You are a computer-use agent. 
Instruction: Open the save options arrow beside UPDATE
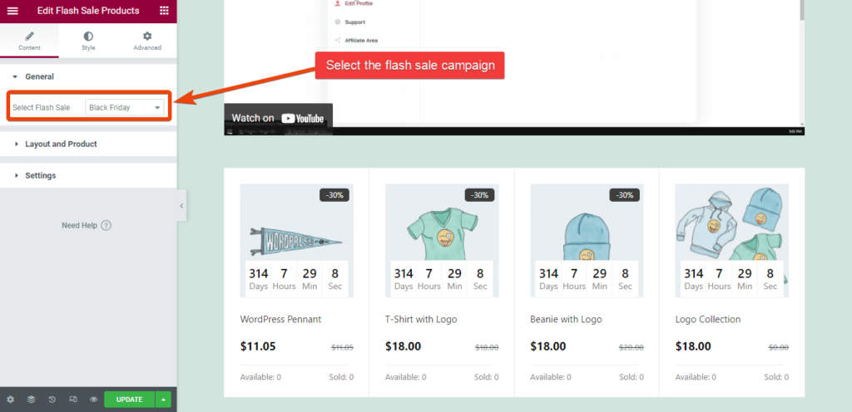(x=164, y=400)
